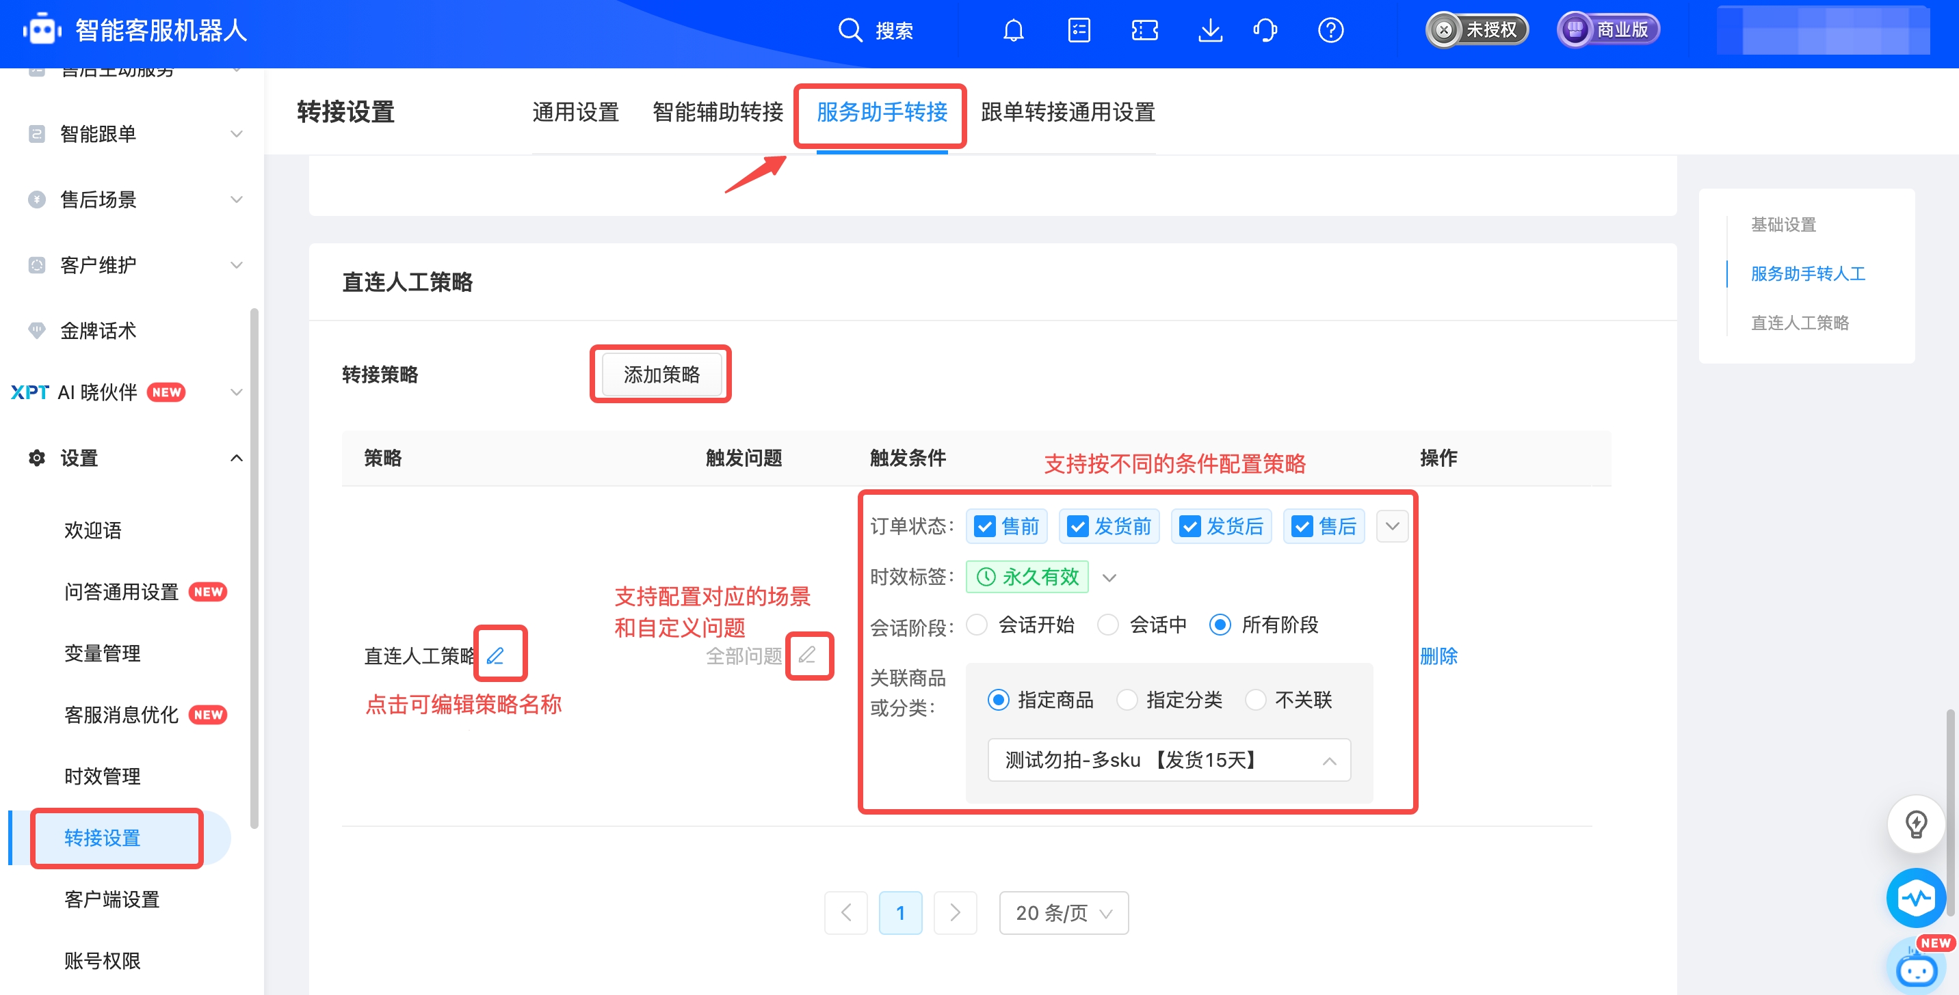
Task: Click the XPT logo icon
Action: tap(29, 392)
